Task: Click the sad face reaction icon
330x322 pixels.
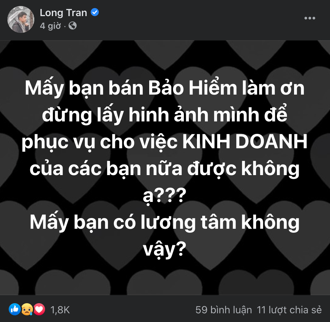Action: coord(27,310)
